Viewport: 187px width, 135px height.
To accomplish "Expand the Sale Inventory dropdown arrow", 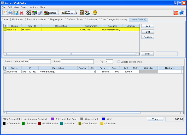I will coord(76,13).
